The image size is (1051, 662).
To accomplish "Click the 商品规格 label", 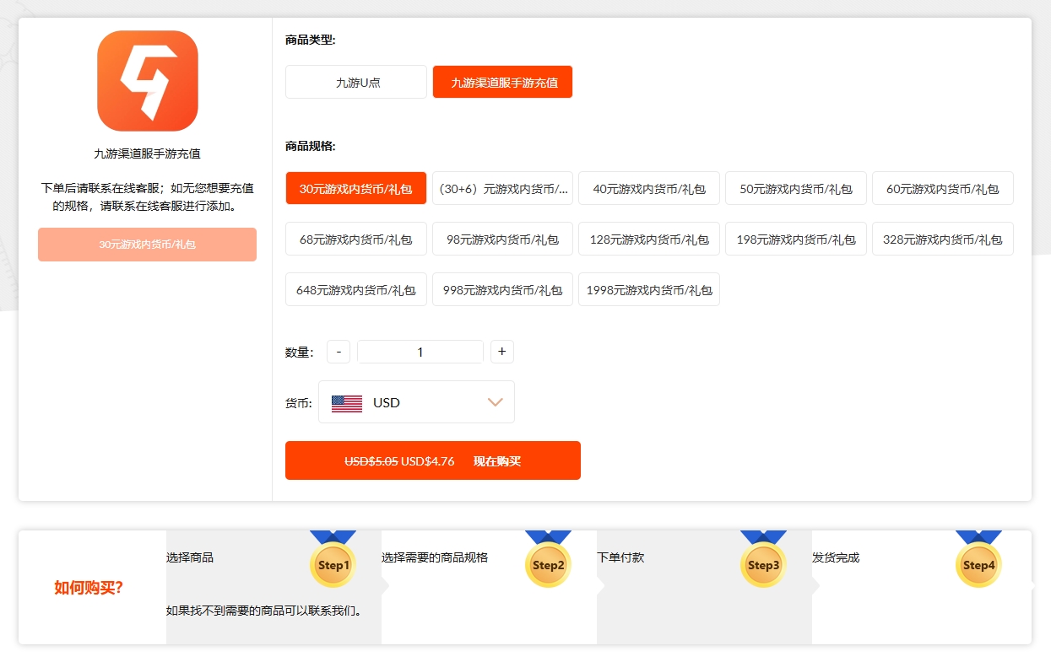I will [x=311, y=146].
